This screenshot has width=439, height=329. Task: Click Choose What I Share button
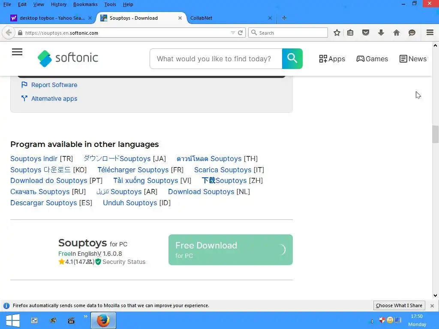pyautogui.click(x=399, y=305)
